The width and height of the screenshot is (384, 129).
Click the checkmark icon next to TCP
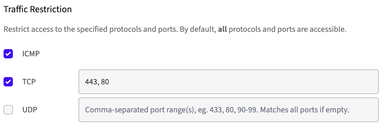[x=8, y=82]
